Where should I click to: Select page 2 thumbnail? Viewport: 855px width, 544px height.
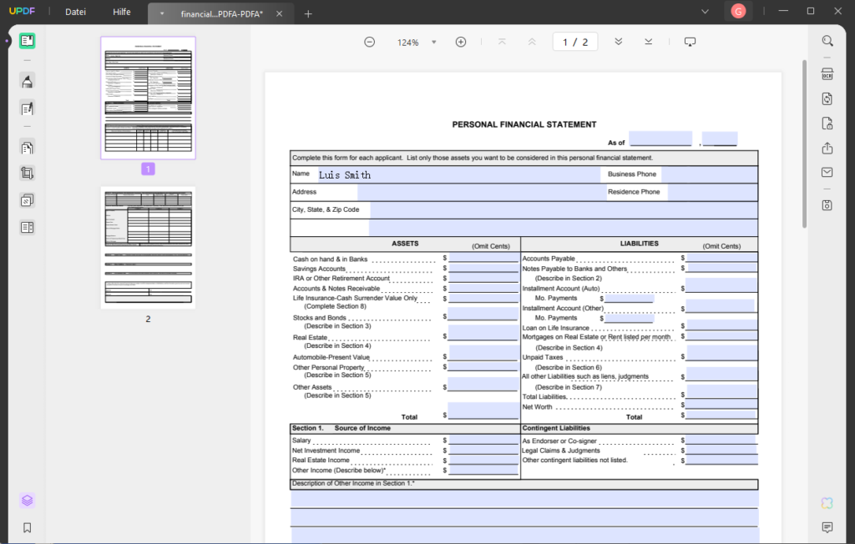(x=148, y=248)
